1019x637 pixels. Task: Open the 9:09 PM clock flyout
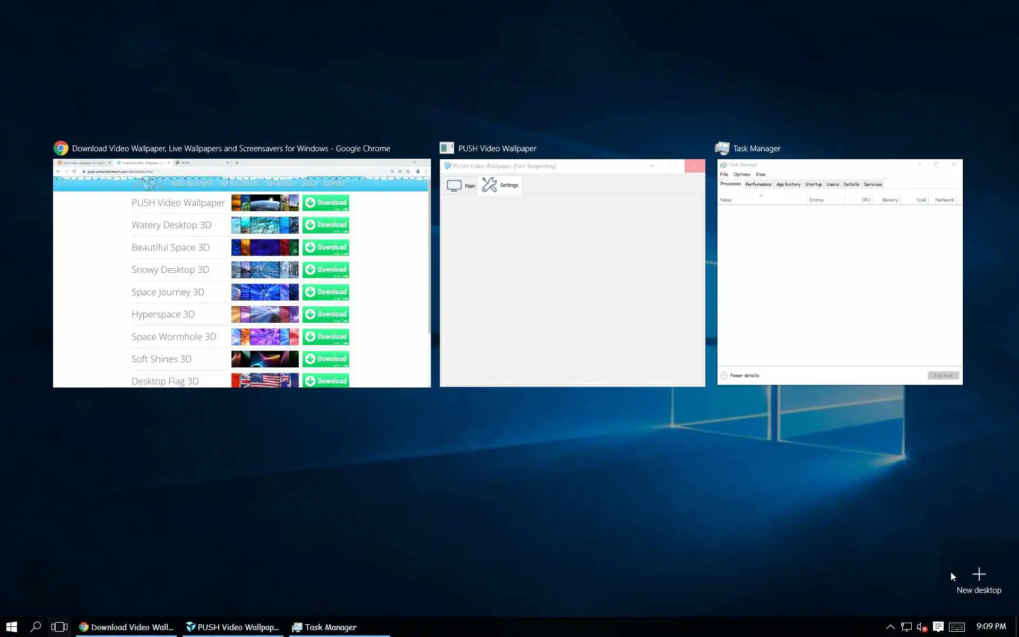tap(991, 626)
